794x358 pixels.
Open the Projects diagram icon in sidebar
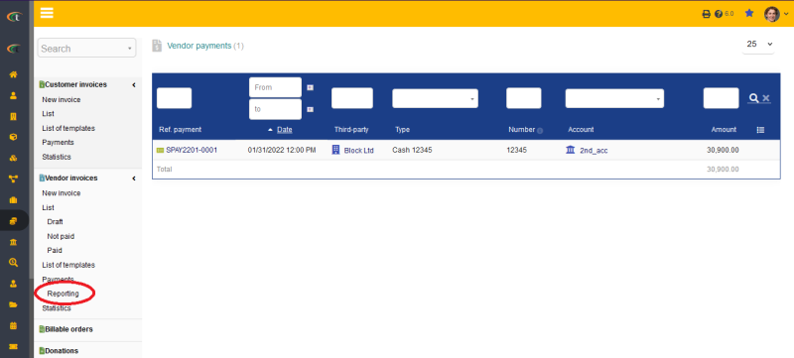[x=14, y=179]
